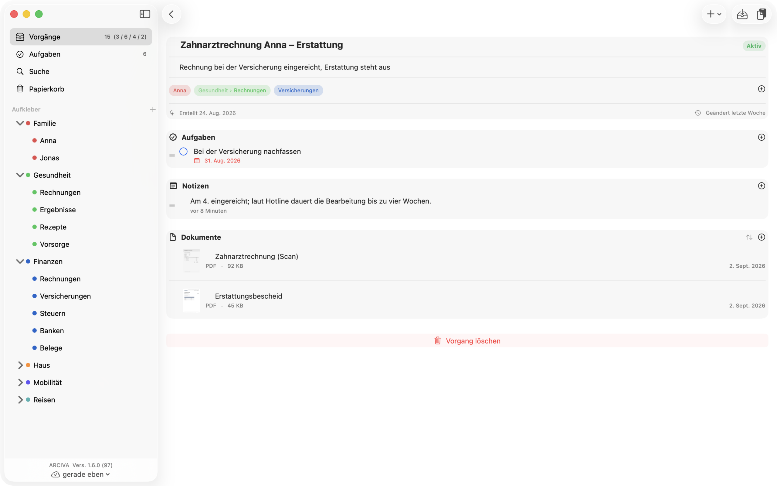Add a document in the Dokumente section
The image size is (777, 486).
(x=761, y=237)
